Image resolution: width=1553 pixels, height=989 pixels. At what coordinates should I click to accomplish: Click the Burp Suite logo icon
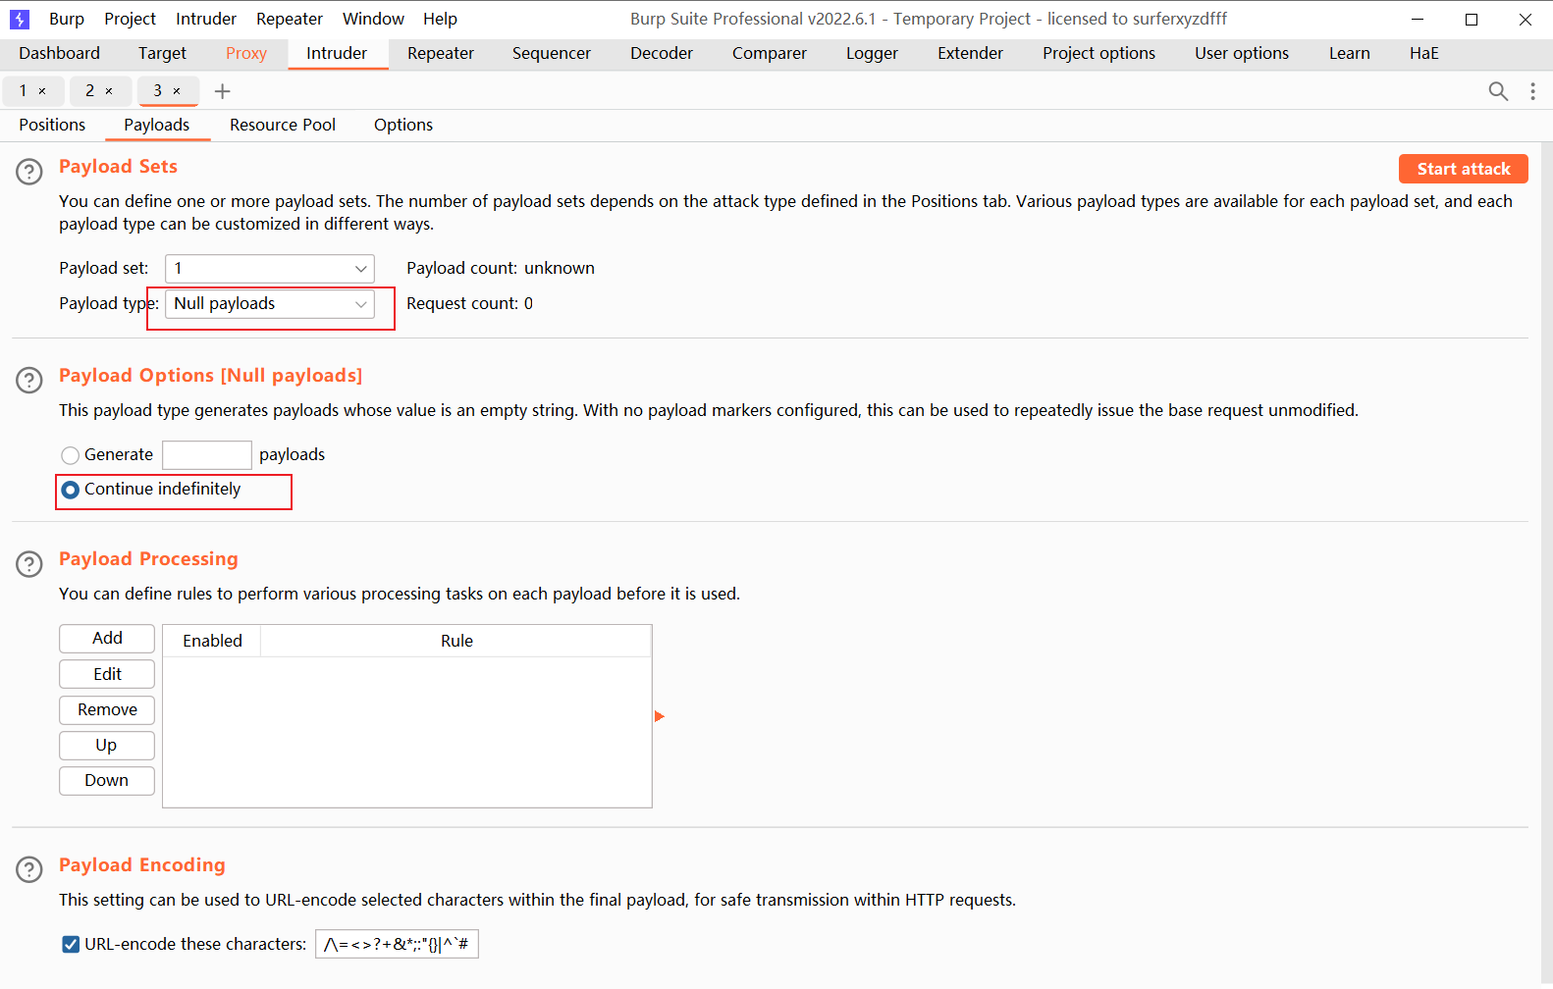(x=19, y=19)
